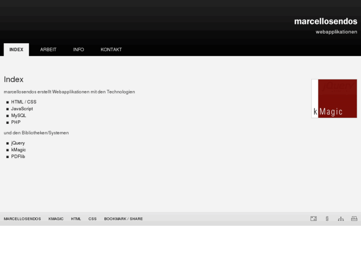Click the 'MySQL' list item

19,115
